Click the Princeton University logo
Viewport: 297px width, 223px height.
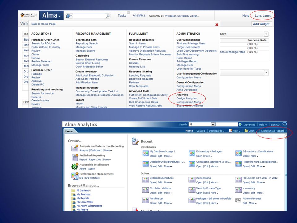coord(28,15)
